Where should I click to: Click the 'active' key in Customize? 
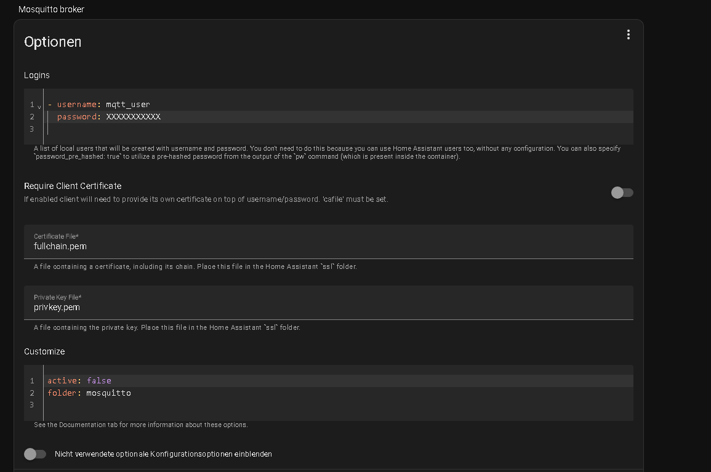click(62, 381)
